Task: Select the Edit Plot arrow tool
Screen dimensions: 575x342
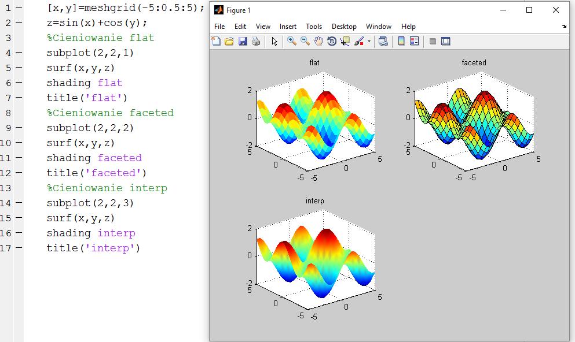Action: [x=274, y=42]
